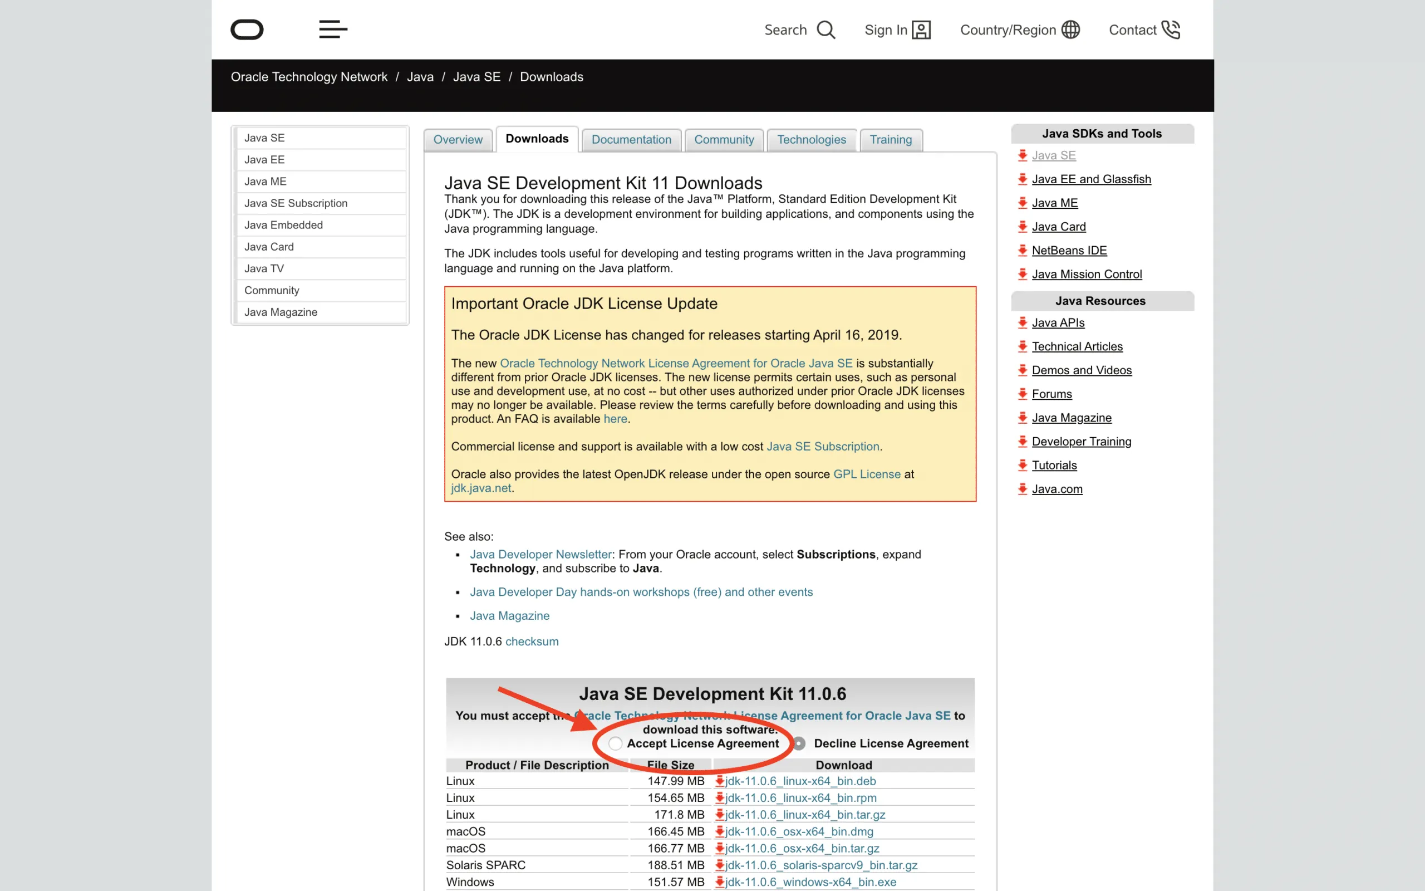Open the Community tab
This screenshot has height=891, width=1425.
pyautogui.click(x=724, y=140)
